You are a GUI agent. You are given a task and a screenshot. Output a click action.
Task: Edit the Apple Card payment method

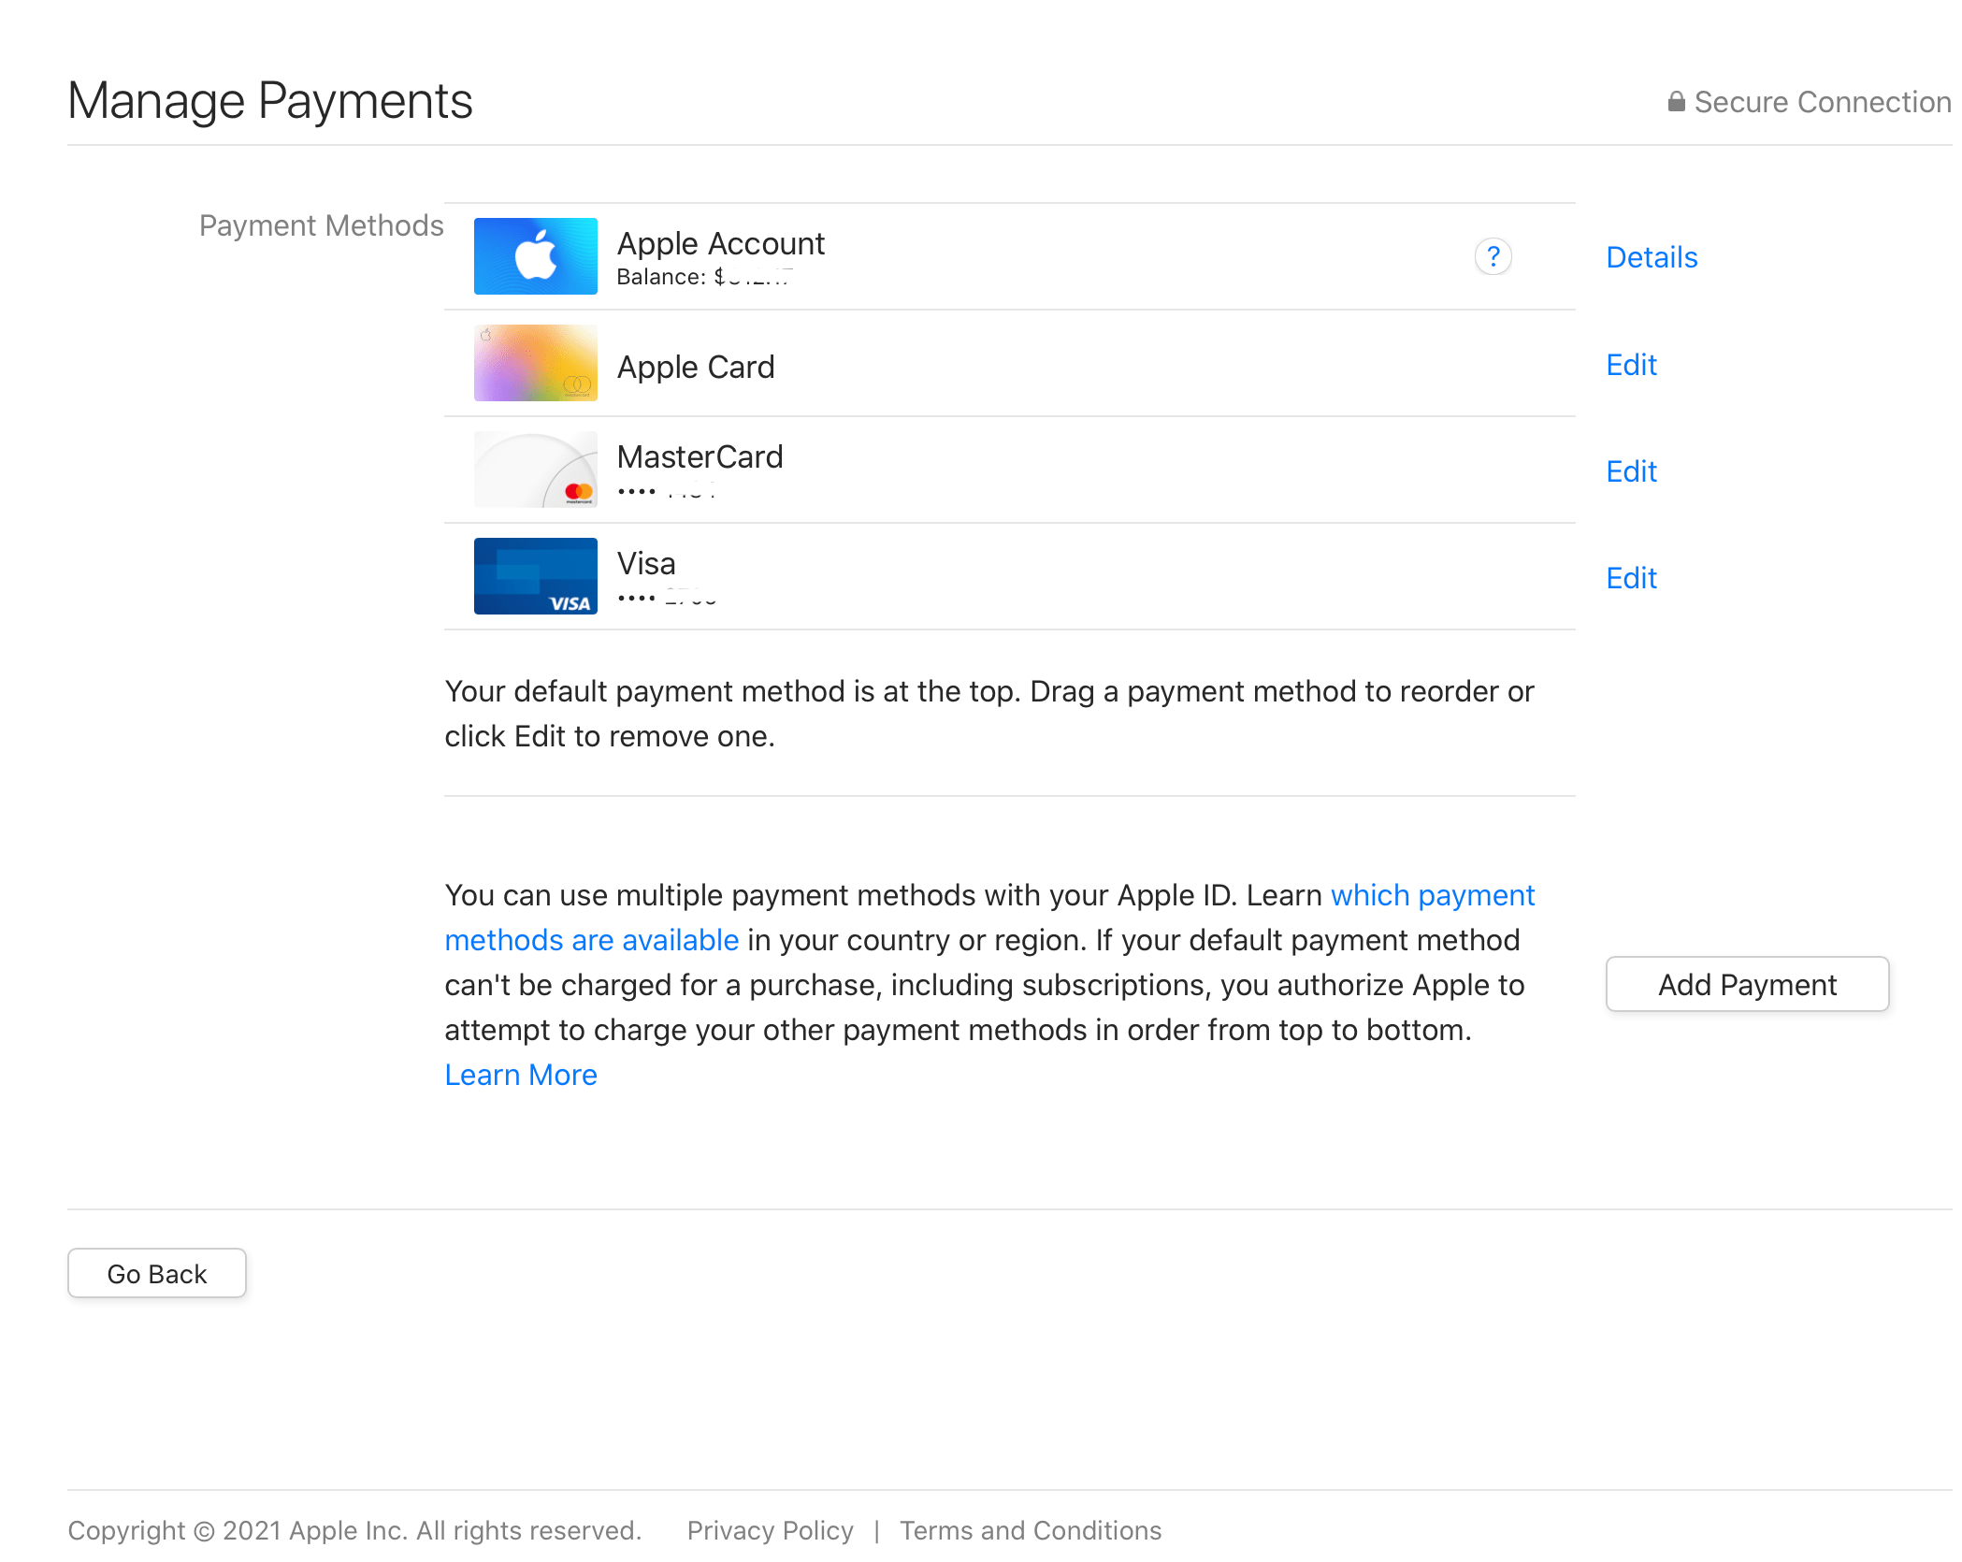point(1630,365)
